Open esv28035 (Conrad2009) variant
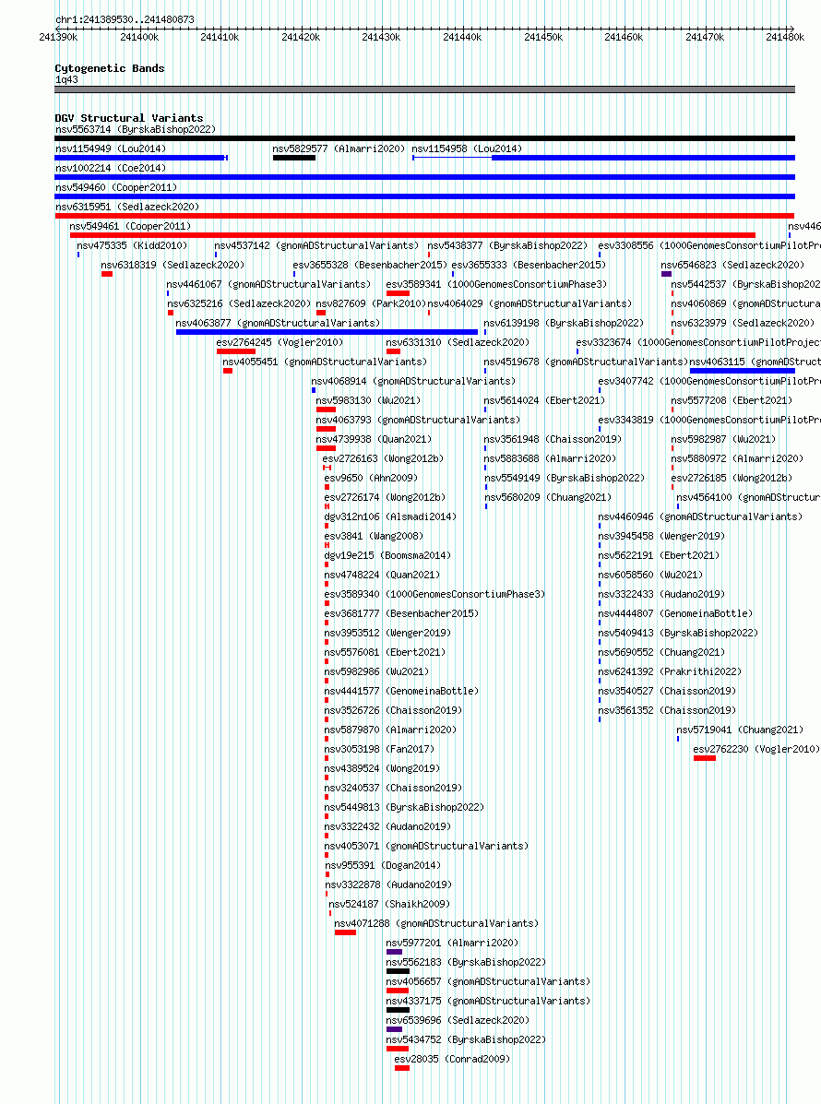The image size is (821, 1104). pos(452,1059)
